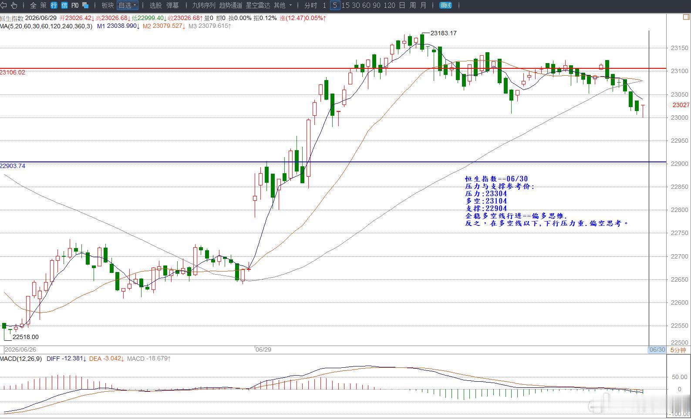
Task: Click the overlapping windows icon
Action: [85, 5]
